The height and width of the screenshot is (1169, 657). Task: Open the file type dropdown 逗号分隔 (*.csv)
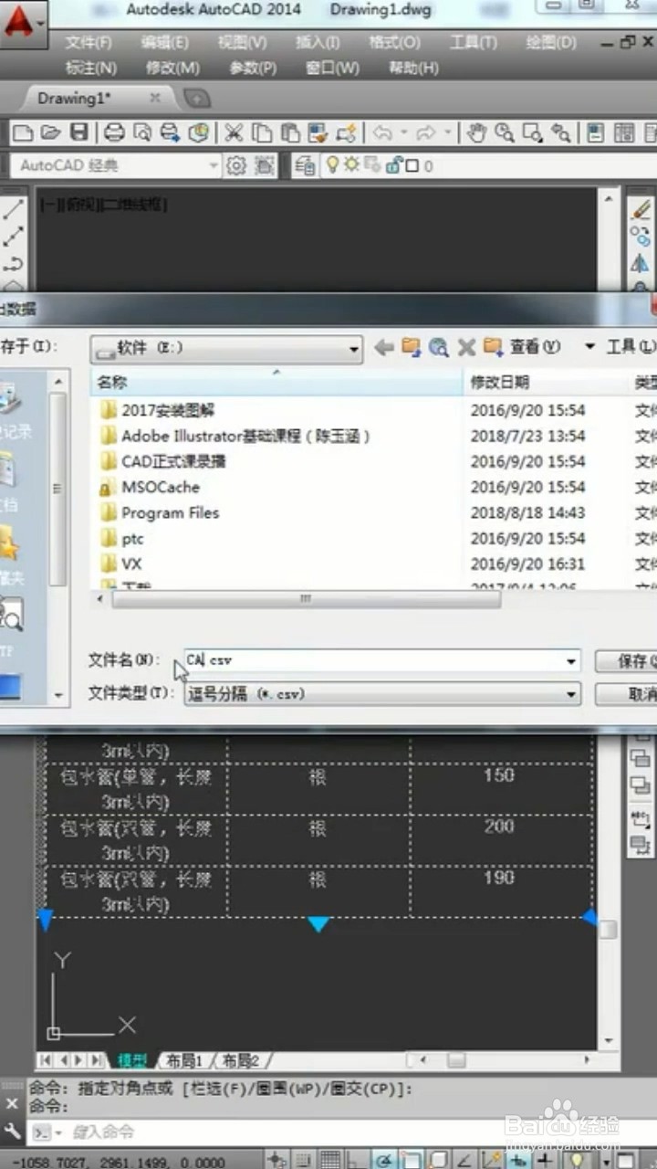coord(382,694)
